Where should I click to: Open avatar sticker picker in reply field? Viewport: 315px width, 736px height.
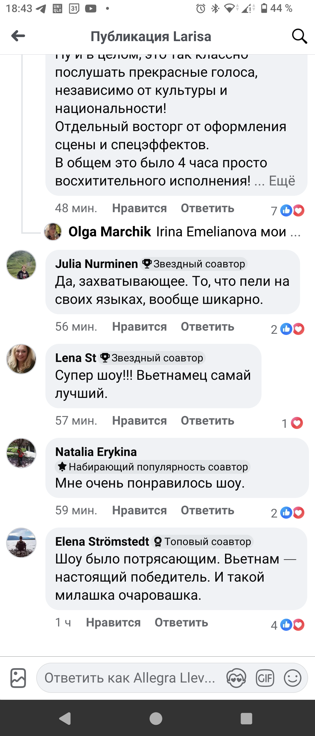(x=236, y=678)
